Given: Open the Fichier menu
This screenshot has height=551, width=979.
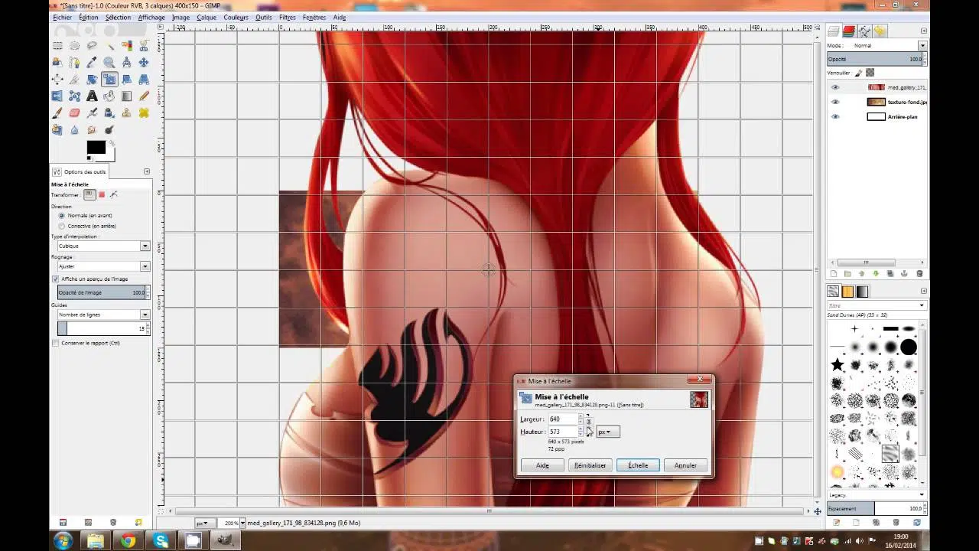Looking at the screenshot, I should pyautogui.click(x=63, y=17).
